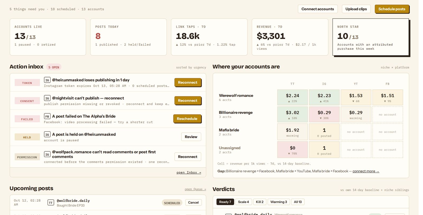The width and height of the screenshot is (423, 215).
Task: Select Unassigned TikTok cell $0
Action: click(292, 150)
